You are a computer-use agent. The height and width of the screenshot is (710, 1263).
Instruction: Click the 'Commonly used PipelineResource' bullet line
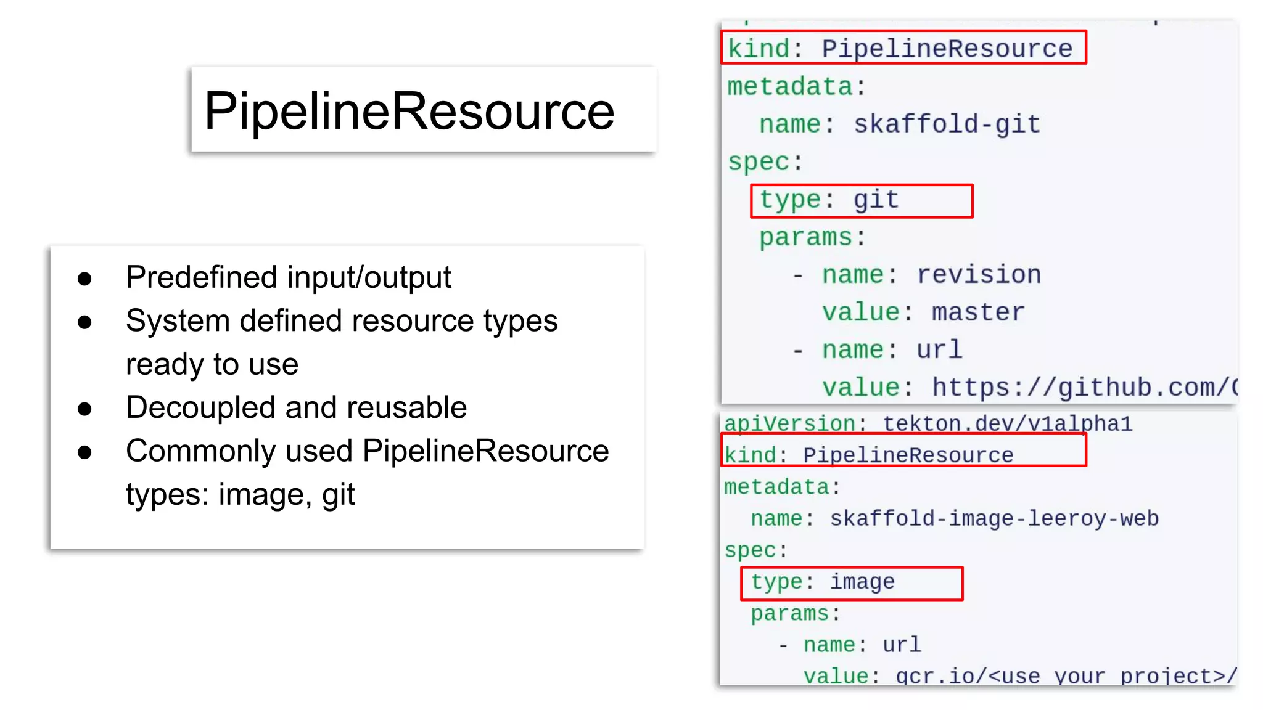click(367, 451)
